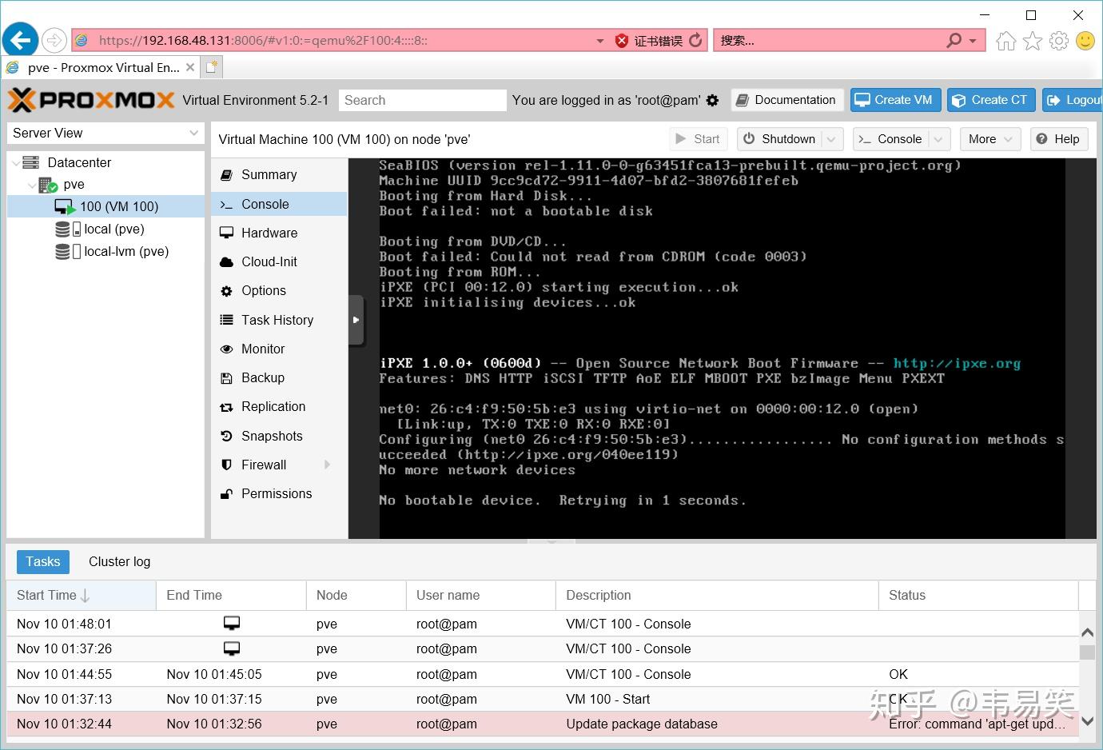Click the Console button in VM toolbar

click(x=891, y=139)
